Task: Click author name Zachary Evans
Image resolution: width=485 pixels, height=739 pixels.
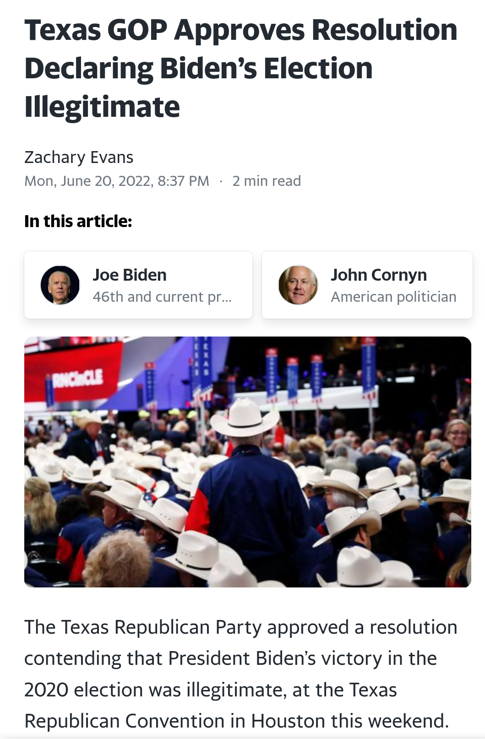Action: (79, 157)
